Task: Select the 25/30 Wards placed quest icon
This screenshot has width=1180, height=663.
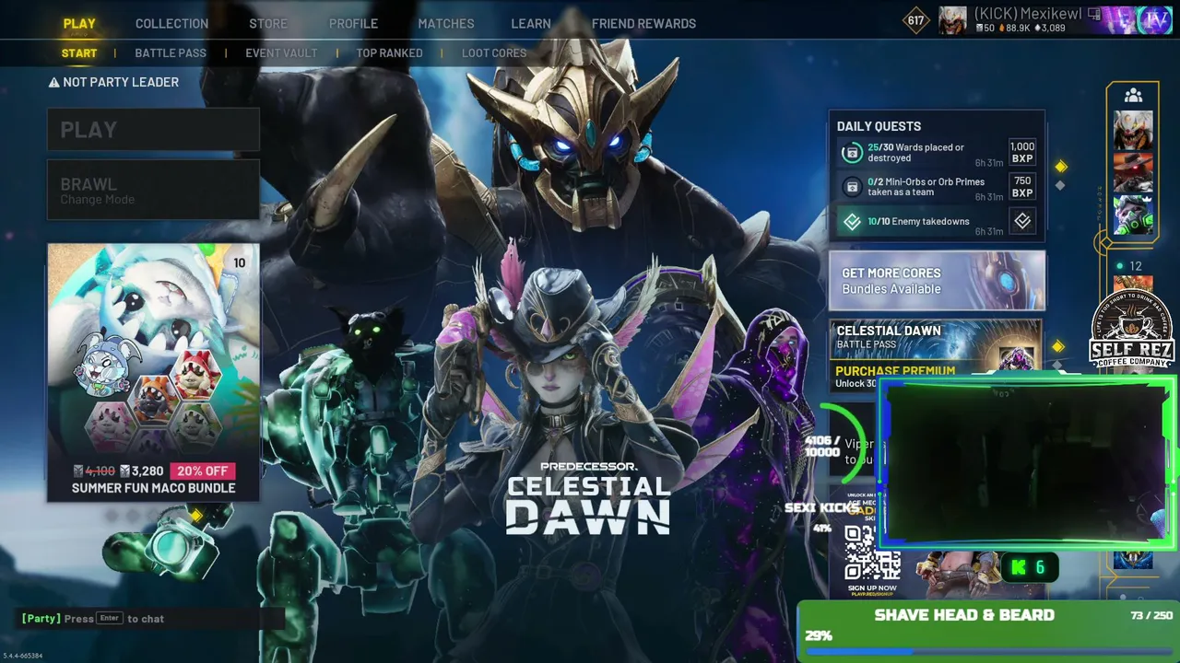Action: tap(853, 152)
